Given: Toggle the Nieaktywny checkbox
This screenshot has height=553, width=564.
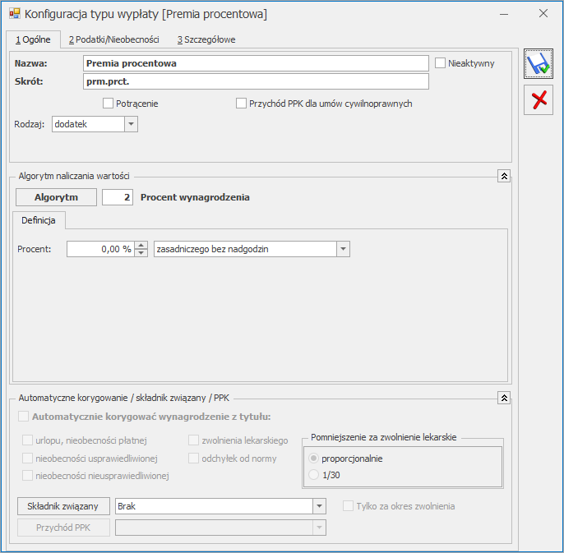Looking at the screenshot, I should 440,63.
